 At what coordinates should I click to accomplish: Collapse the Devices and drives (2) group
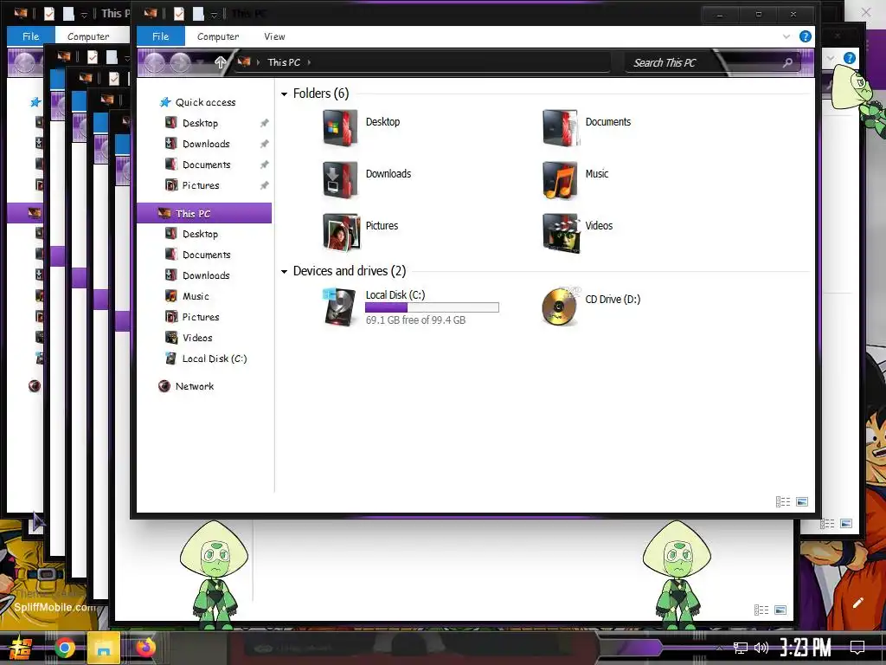point(284,271)
